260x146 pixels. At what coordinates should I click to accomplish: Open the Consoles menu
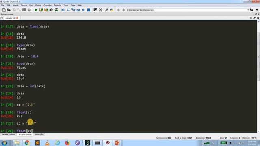(48, 5)
